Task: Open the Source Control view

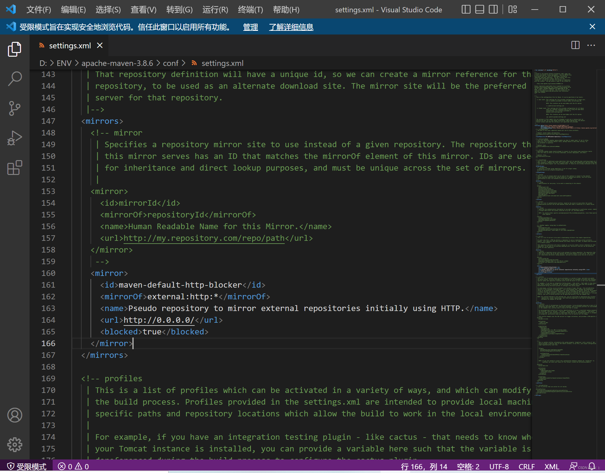Action: (14, 108)
